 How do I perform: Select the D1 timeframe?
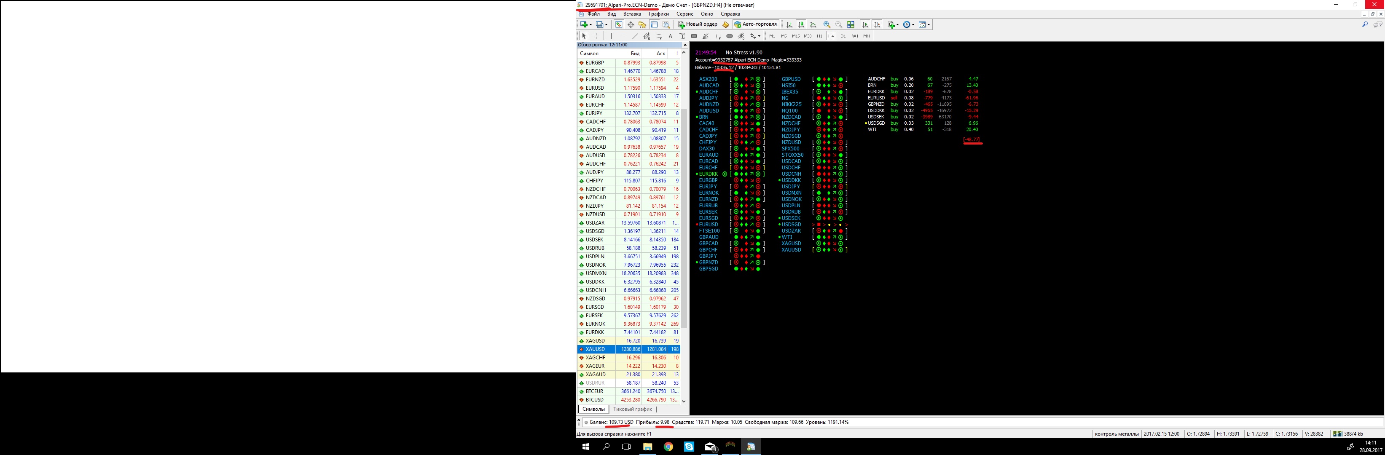(x=843, y=36)
